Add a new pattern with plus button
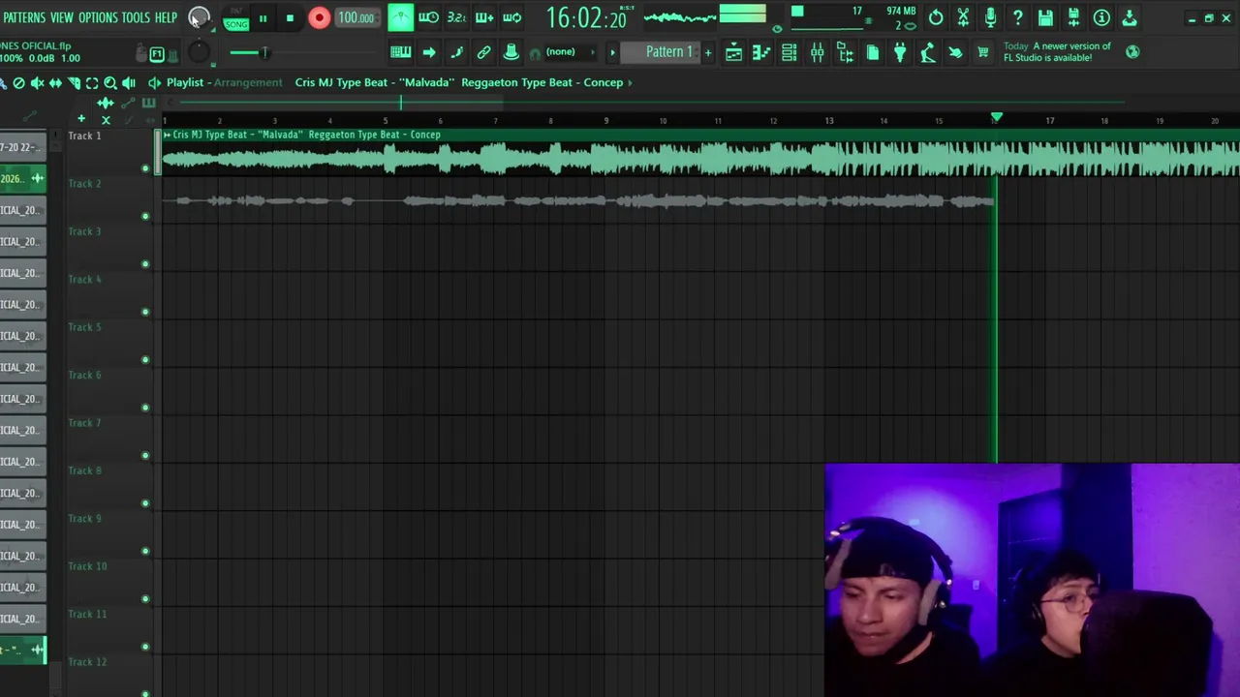This screenshot has height=697, width=1240. (x=708, y=52)
